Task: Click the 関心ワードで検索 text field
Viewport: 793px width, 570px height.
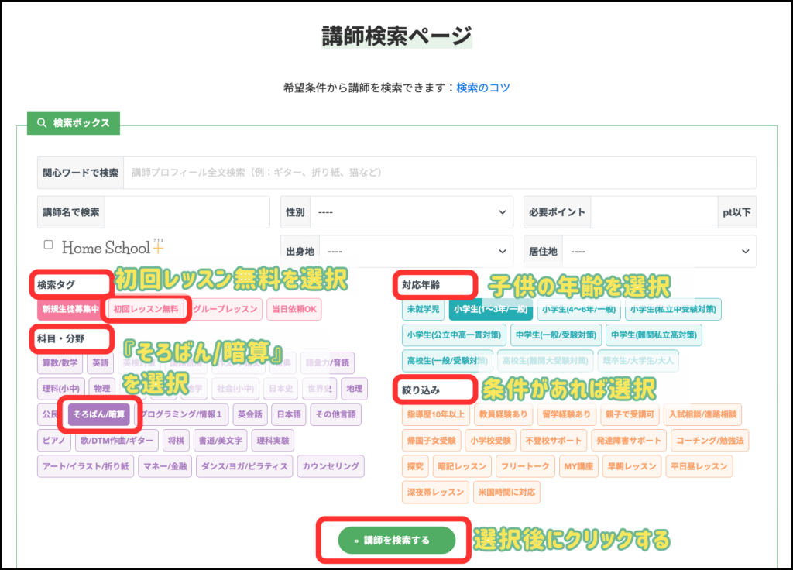Action: (439, 173)
